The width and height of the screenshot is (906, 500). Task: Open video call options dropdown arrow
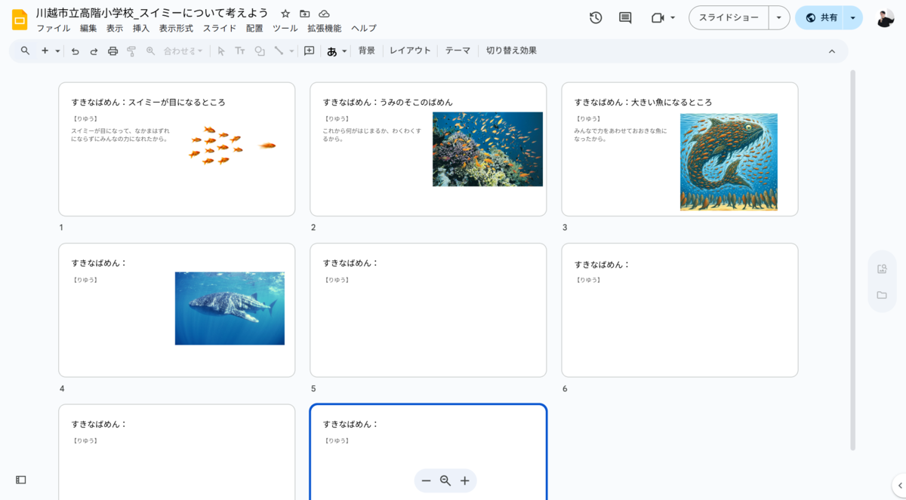coord(673,17)
